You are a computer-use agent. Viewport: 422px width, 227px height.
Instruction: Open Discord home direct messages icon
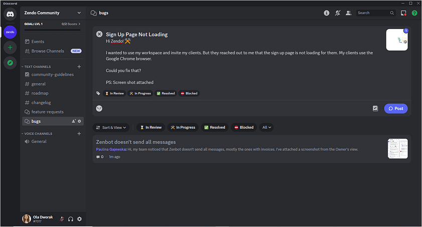point(10,14)
